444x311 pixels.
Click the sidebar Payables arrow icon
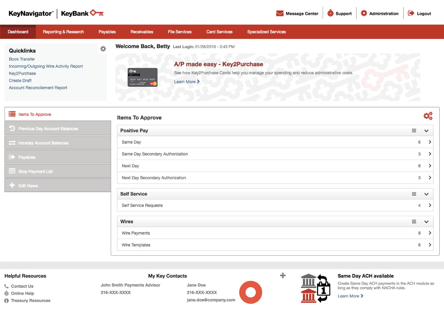(x=12, y=157)
